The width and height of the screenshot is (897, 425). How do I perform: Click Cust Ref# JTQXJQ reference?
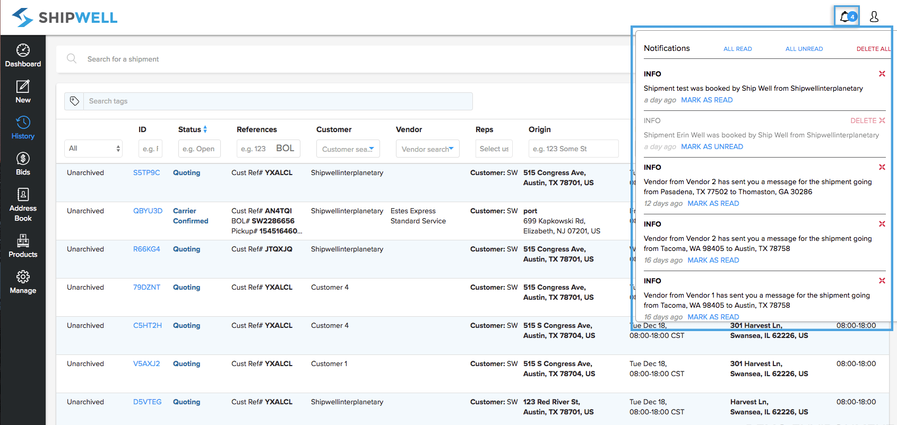tap(262, 249)
